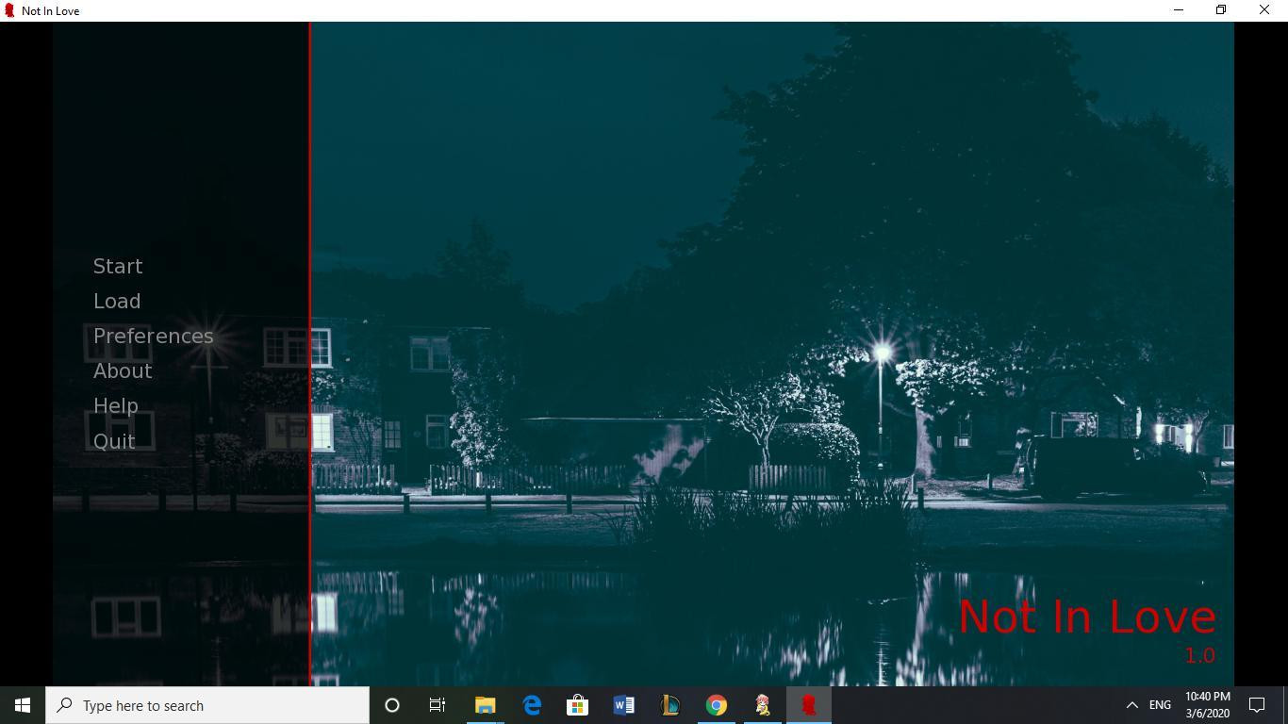
Task: Open the Load menu
Action: click(117, 302)
